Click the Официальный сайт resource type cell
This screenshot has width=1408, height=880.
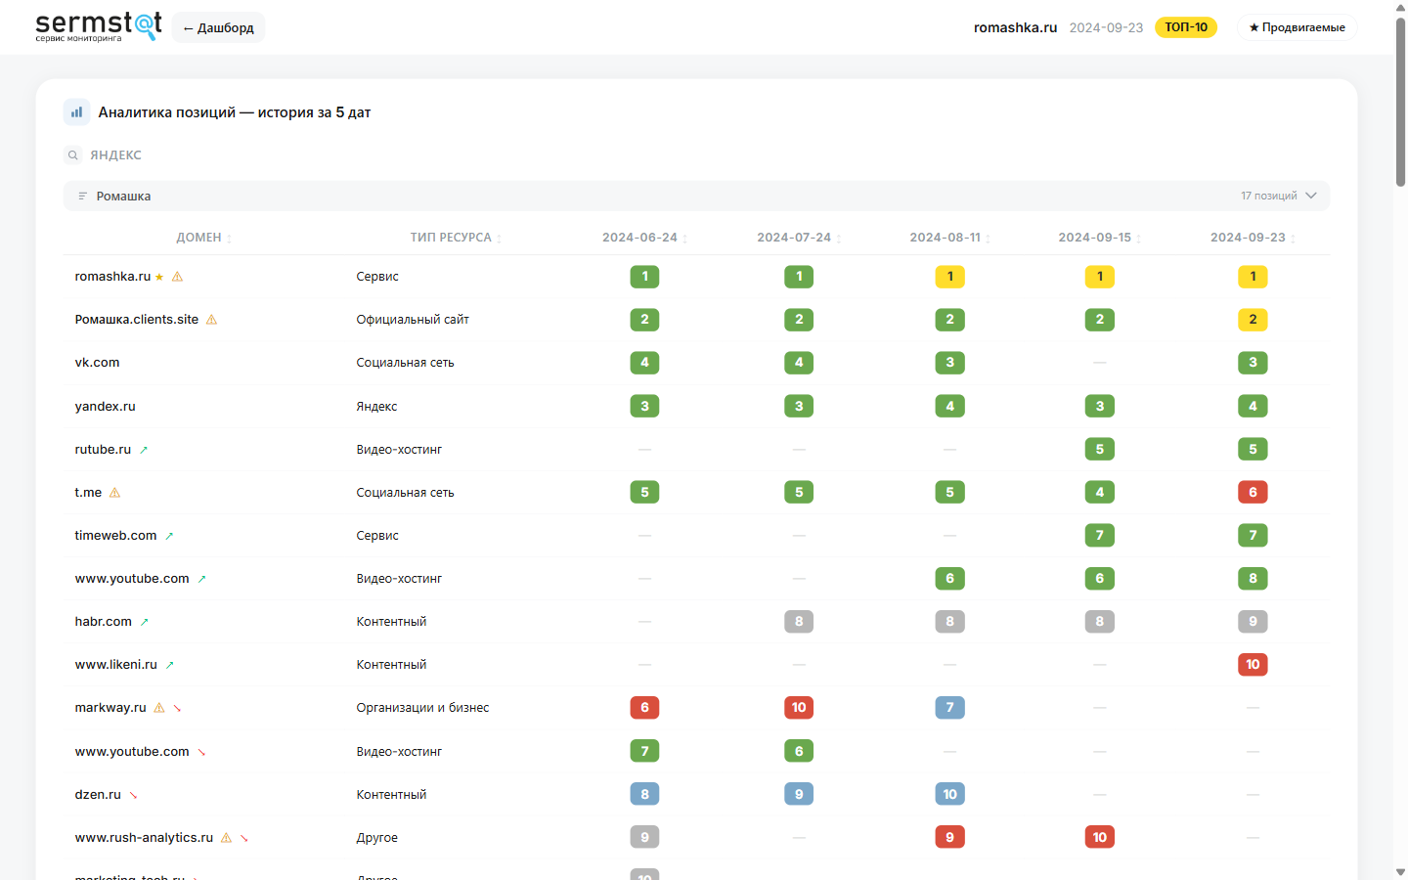(x=413, y=320)
